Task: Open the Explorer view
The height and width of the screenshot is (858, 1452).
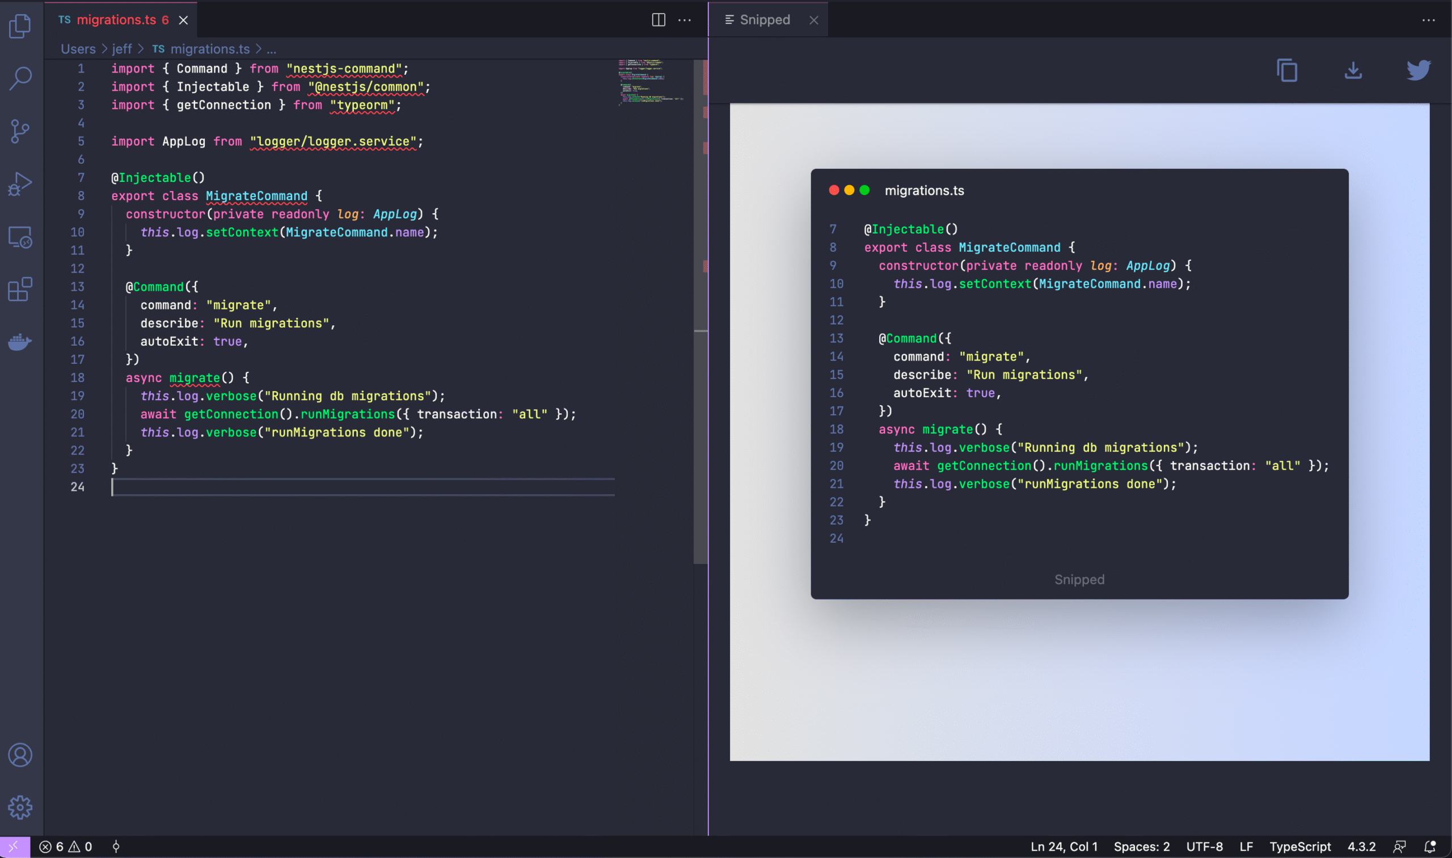Action: coord(21,26)
